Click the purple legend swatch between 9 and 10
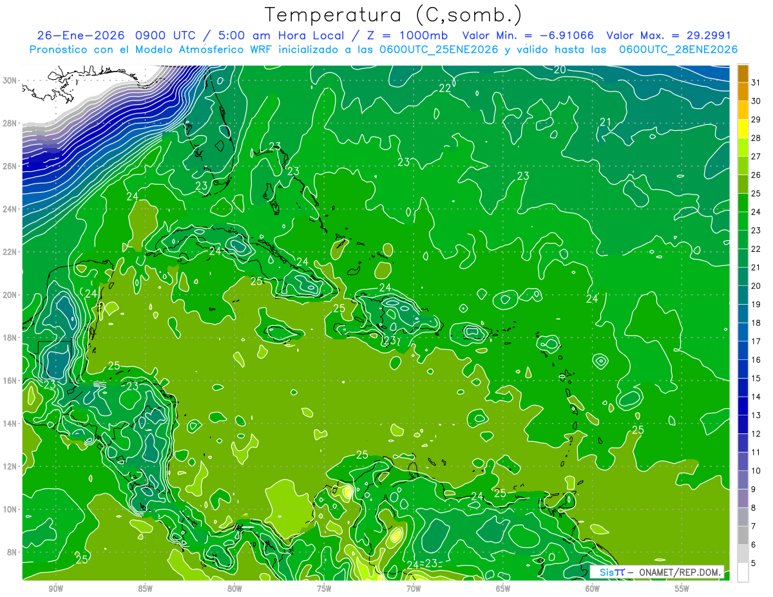This screenshot has height=597, width=773. 743,480
